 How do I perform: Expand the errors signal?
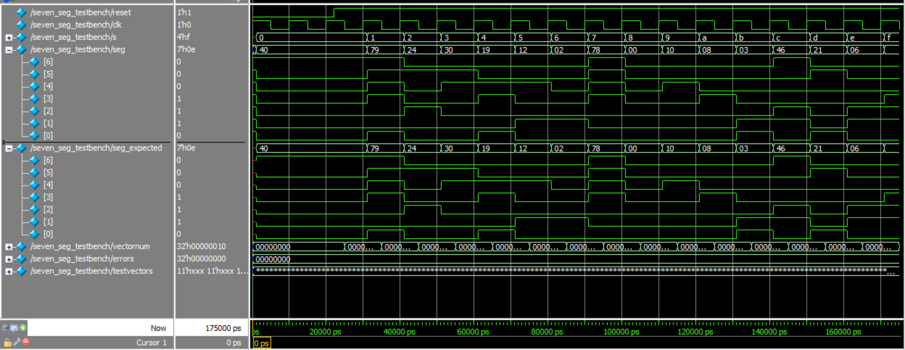pyautogui.click(x=9, y=259)
